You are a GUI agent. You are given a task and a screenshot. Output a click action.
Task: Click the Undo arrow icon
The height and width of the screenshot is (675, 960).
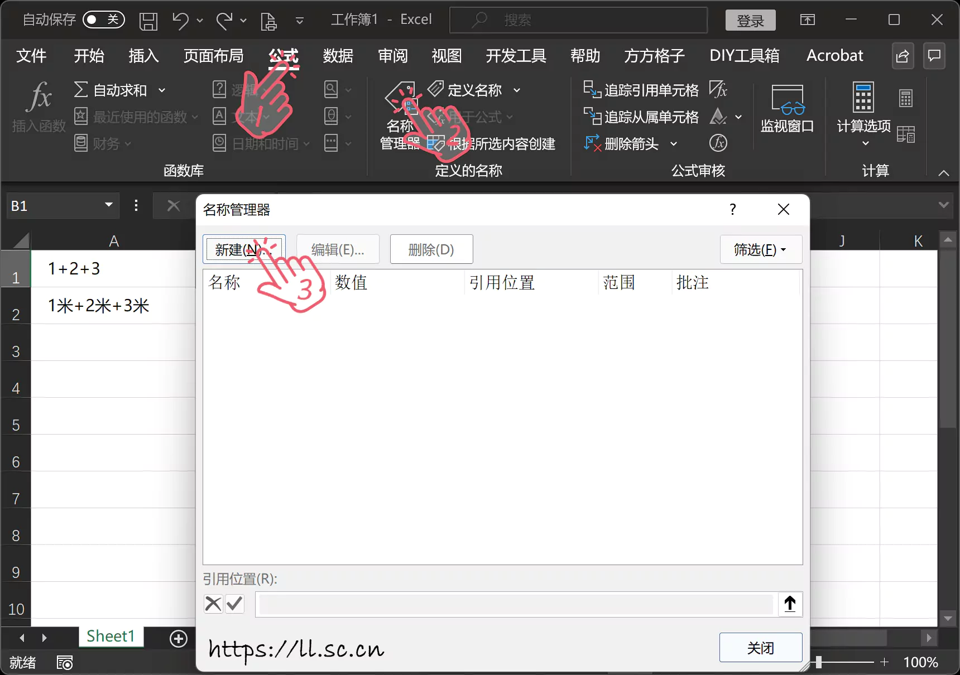point(180,21)
